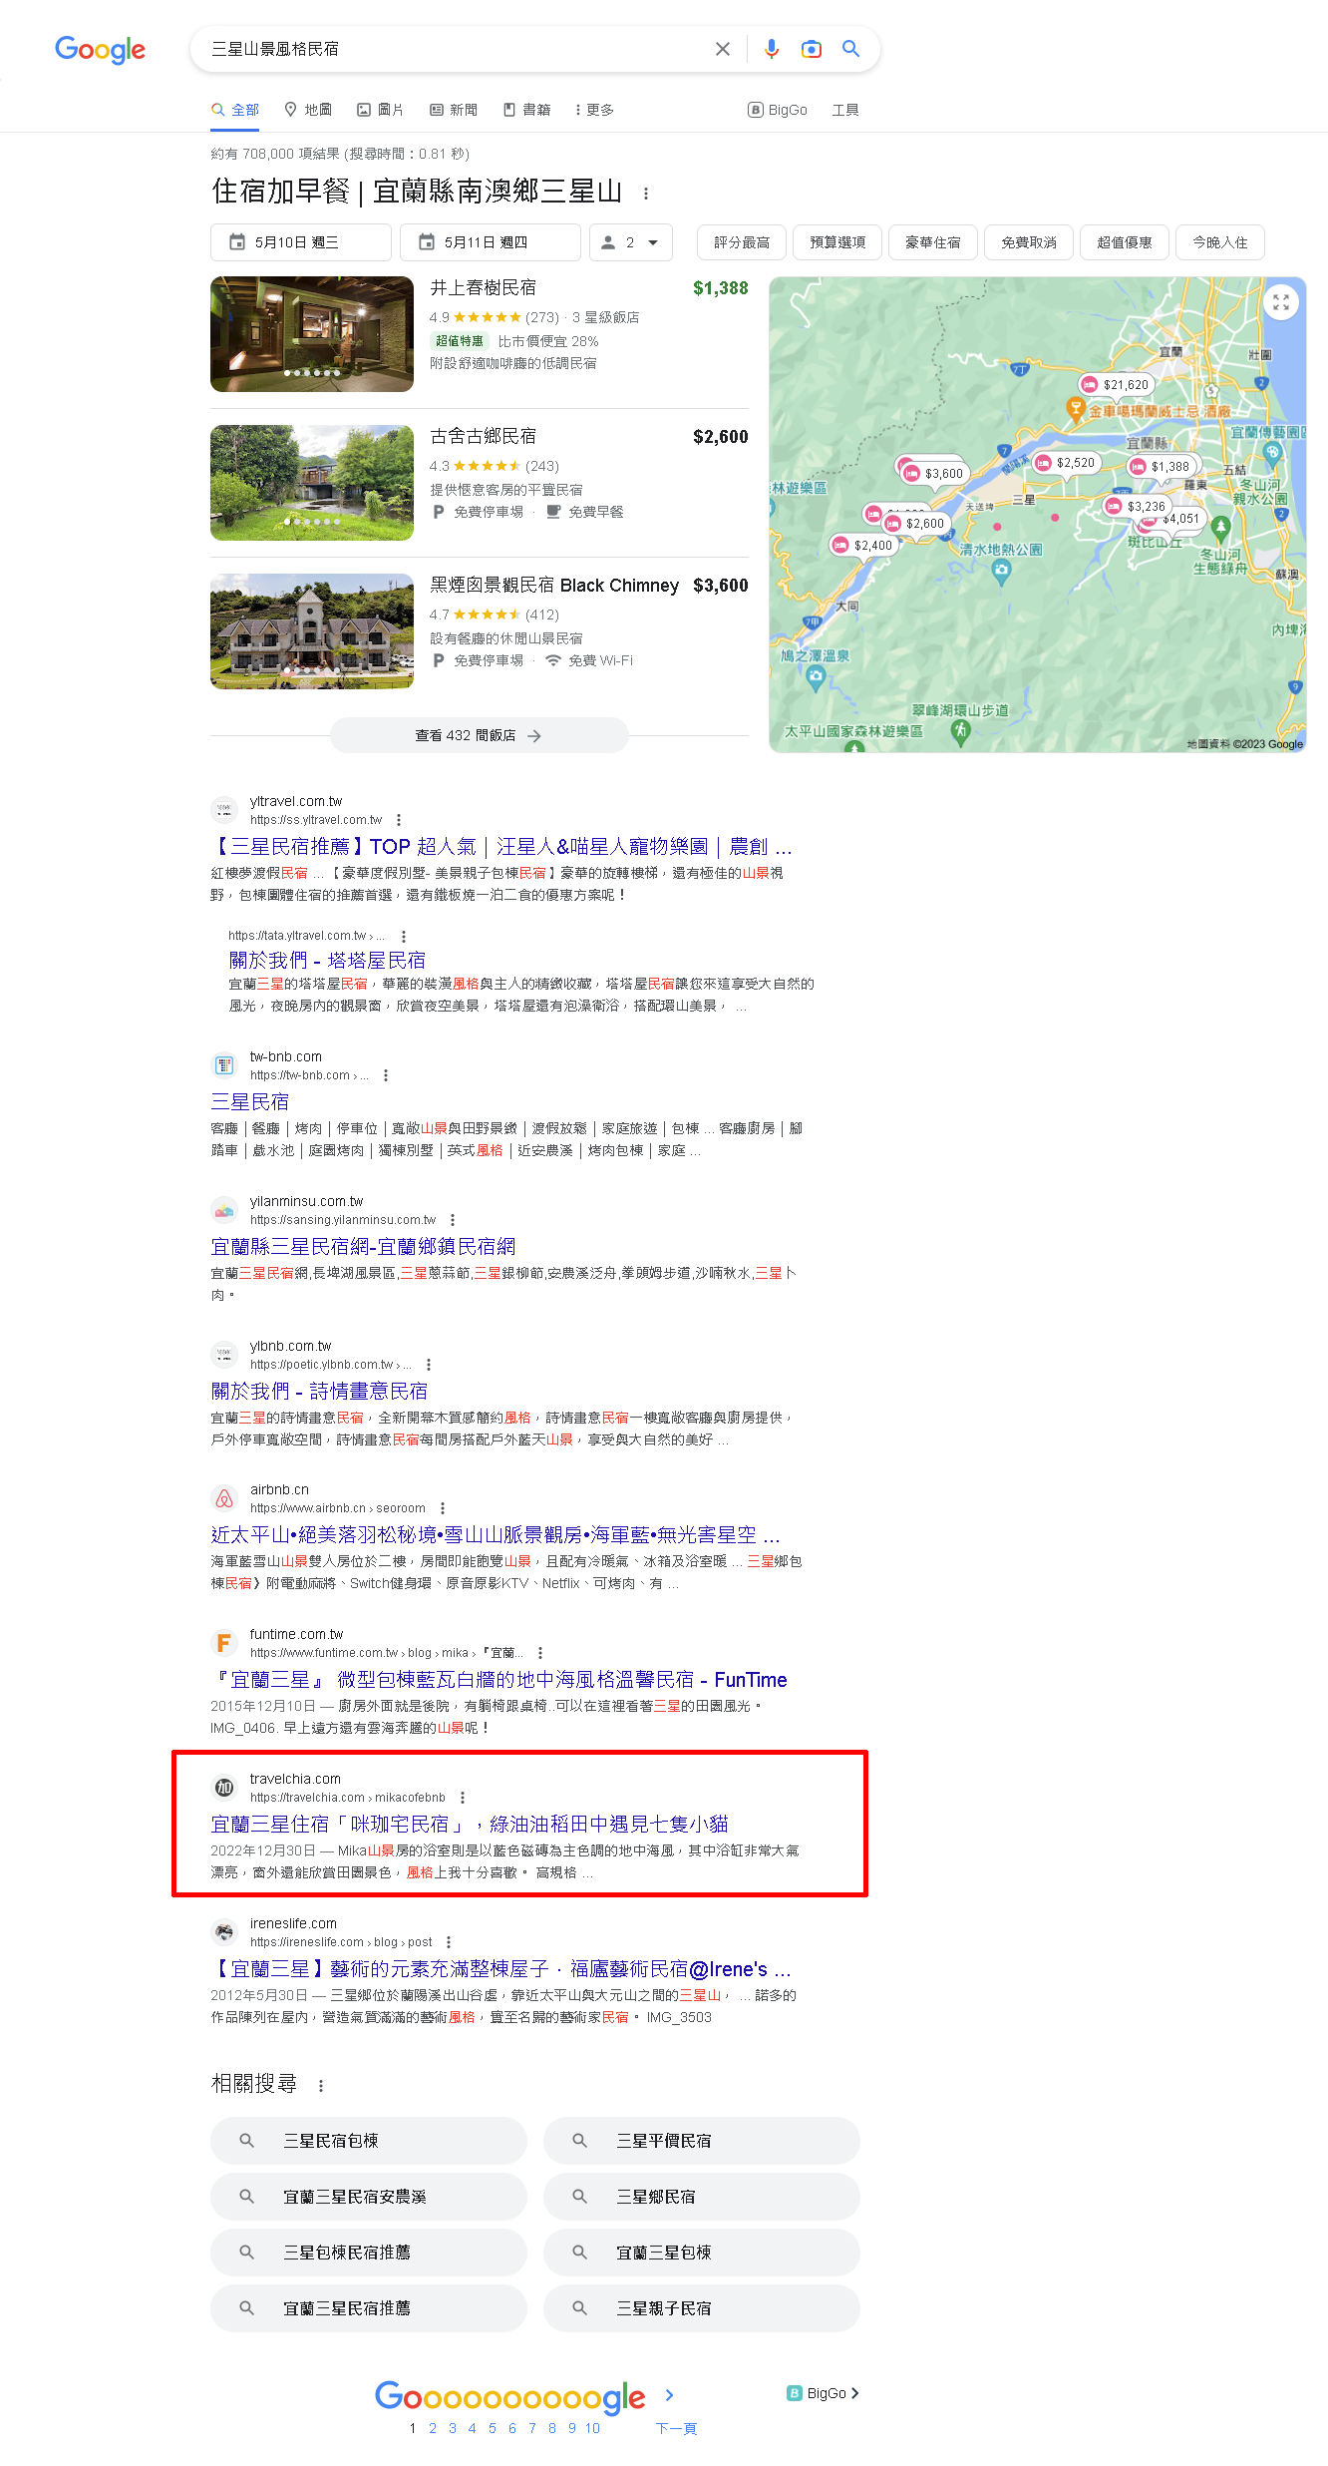Expand the map to full view
This screenshot has width=1328, height=2466.
pyautogui.click(x=1281, y=302)
